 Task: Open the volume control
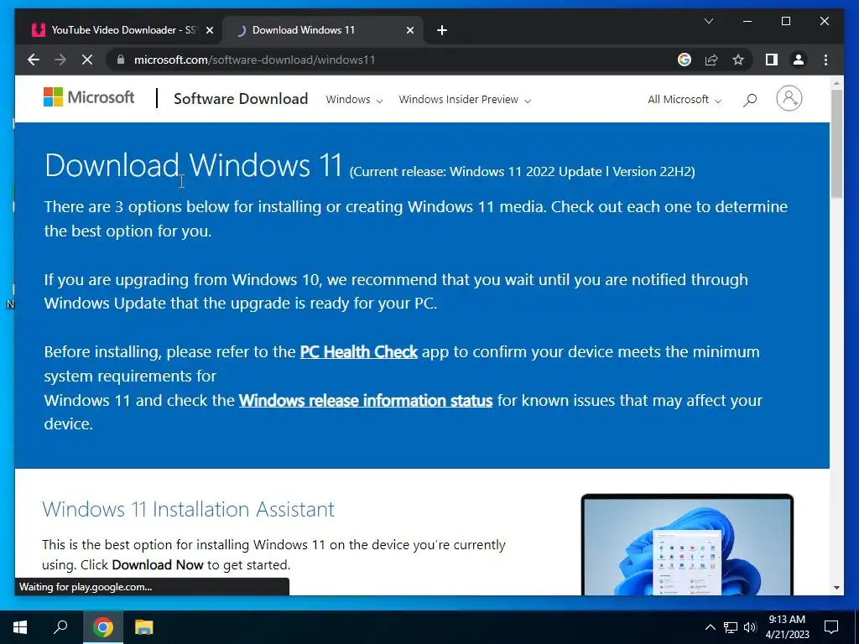tap(750, 627)
